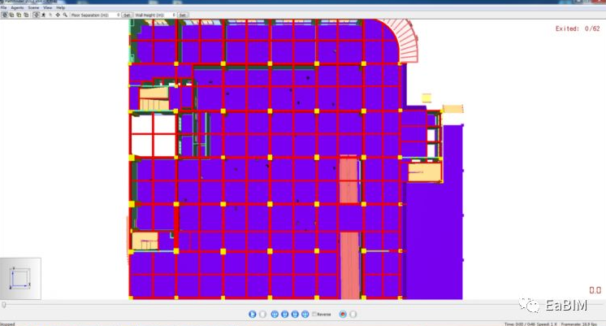Select the walking-person roam tool icon
The width and height of the screenshot is (606, 326).
[x=43, y=15]
